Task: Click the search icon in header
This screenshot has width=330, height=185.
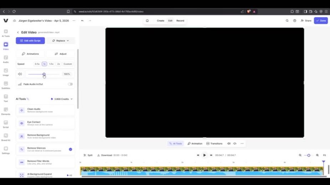Action: [287, 21]
